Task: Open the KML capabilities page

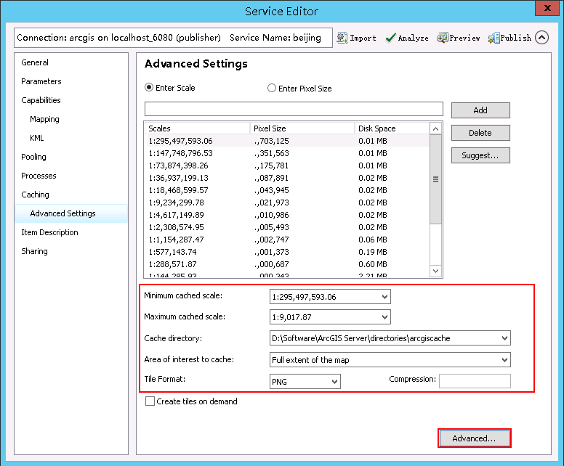Action: (x=37, y=138)
